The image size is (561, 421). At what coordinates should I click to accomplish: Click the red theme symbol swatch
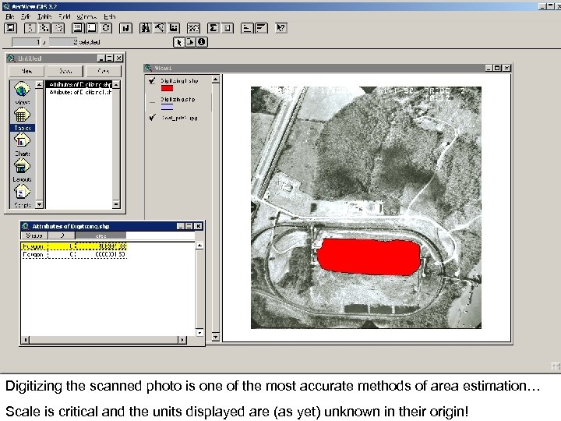pyautogui.click(x=167, y=88)
